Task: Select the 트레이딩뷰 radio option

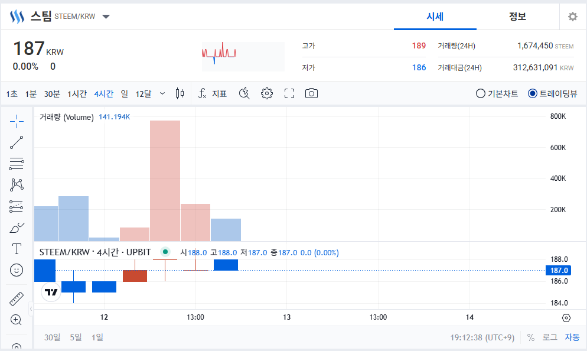Action: pos(552,93)
